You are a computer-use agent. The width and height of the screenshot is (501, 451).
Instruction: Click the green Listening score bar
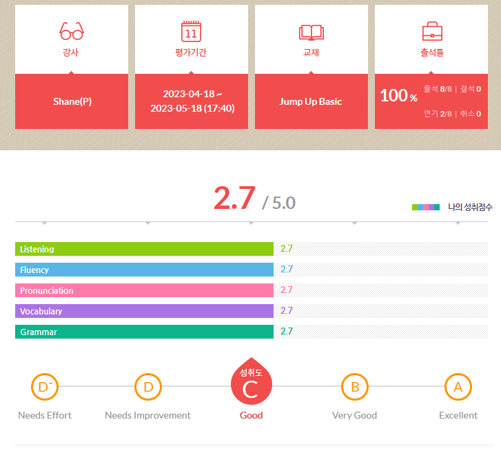point(144,249)
